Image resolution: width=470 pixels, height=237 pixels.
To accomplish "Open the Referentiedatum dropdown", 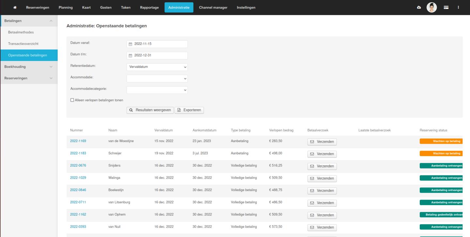I will pyautogui.click(x=157, y=67).
